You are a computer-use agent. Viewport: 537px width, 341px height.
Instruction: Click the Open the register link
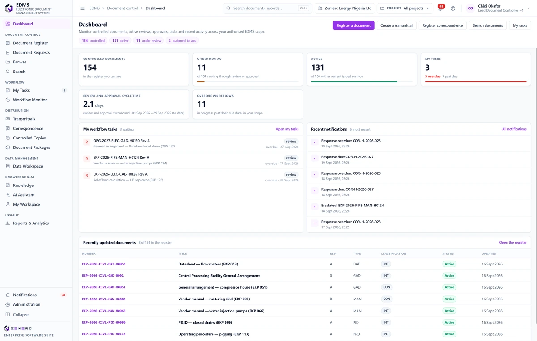(513, 243)
